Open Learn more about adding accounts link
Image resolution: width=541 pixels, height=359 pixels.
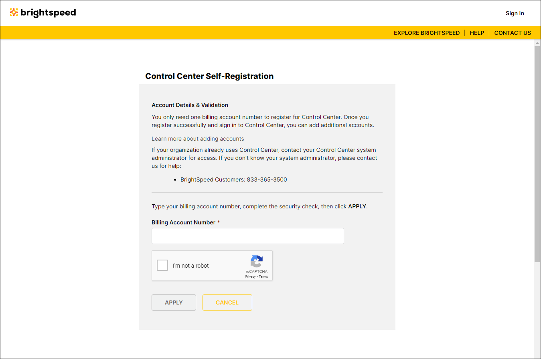(x=198, y=139)
